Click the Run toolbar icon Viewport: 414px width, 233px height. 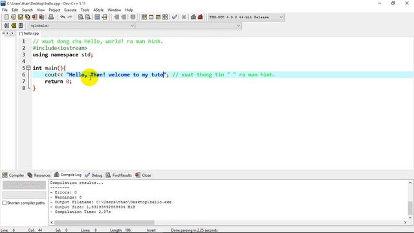(151, 17)
